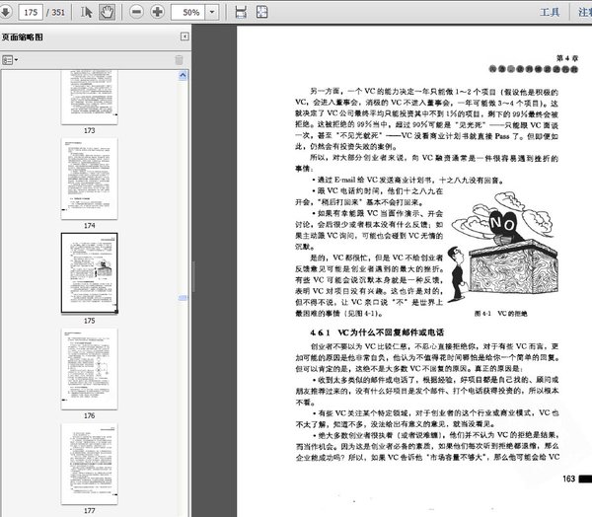This screenshot has width=592, height=517.
Task: Click the fit one full page icon
Action: 262,12
